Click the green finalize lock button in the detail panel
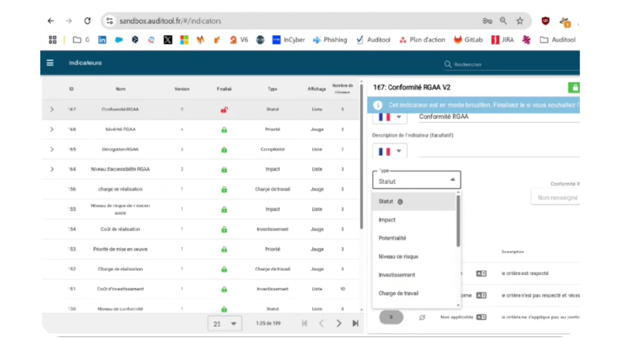Viewport: 620px width, 348px height. 573,88
